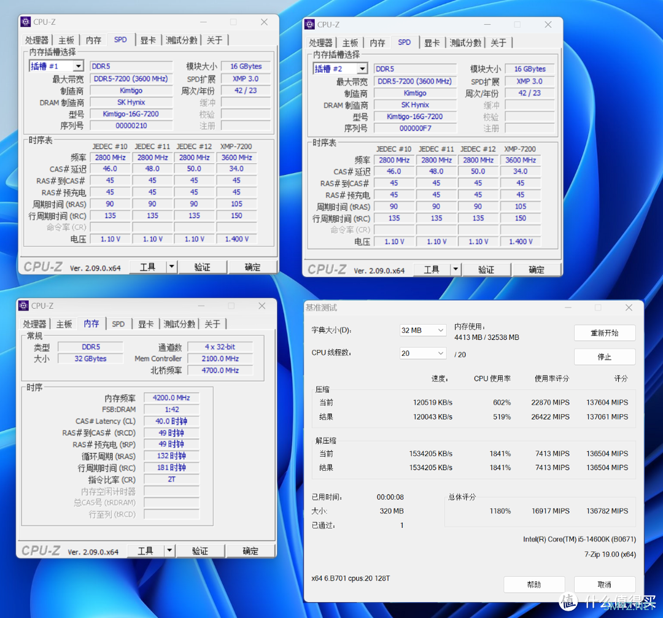Viewport: 663px width, 618px height.
Task: Minimize the 7-Zip benchmark window
Action: [568, 307]
